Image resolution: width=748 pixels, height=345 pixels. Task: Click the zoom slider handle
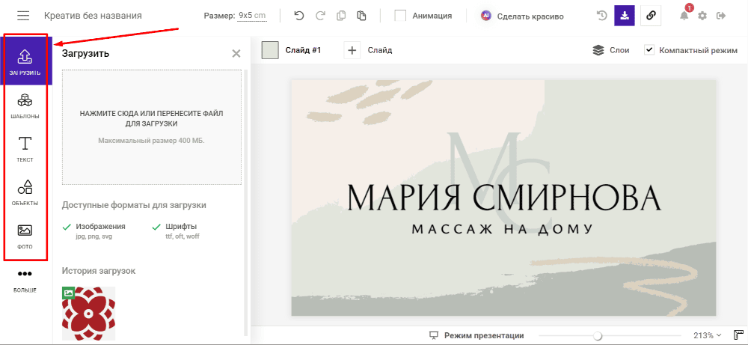pos(597,335)
